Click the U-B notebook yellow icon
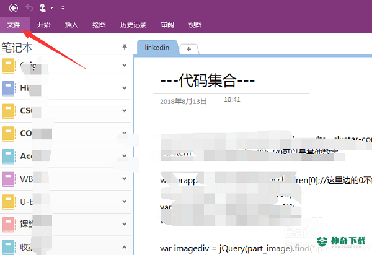Image resolution: width=372 pixels, height=255 pixels. (x=8, y=202)
